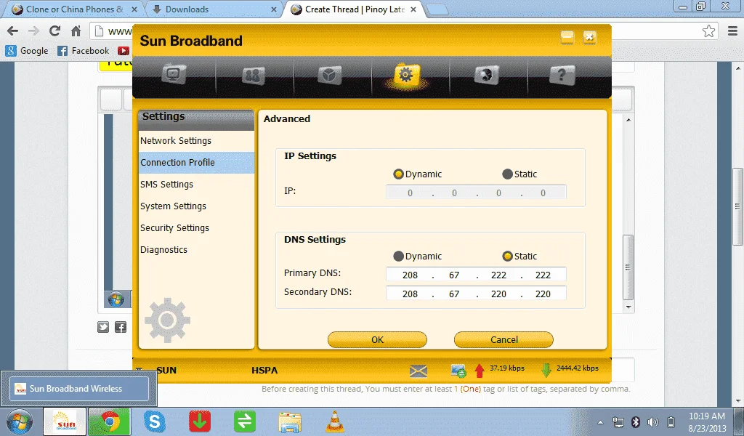Image resolution: width=744 pixels, height=436 pixels.
Task: Click the Bluetooth tray icon
Action: click(x=636, y=421)
